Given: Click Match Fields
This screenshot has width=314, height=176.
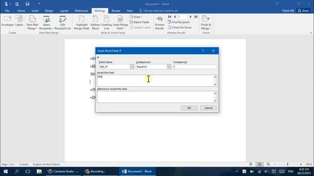Looking at the screenshot, I should coord(139,22).
